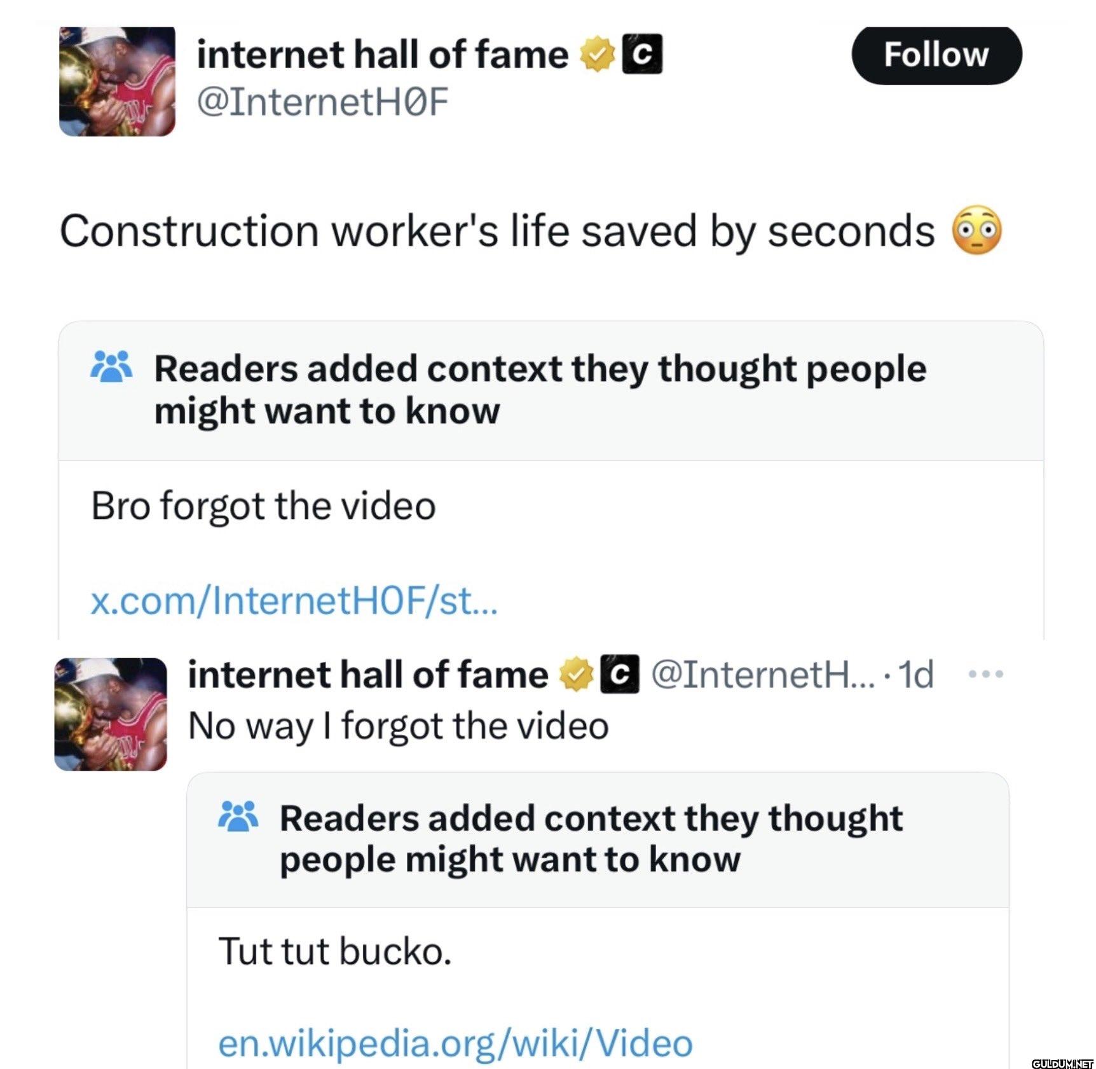Screen dimensions: 1096x1069
Task: Click the 'Bro forgot the video' note text
Action: pos(263,506)
